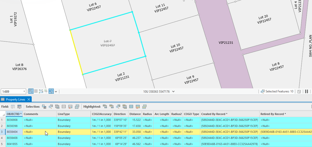This screenshot has width=312, height=147.
Task: Select row header number 2
Action: coord(3,126)
